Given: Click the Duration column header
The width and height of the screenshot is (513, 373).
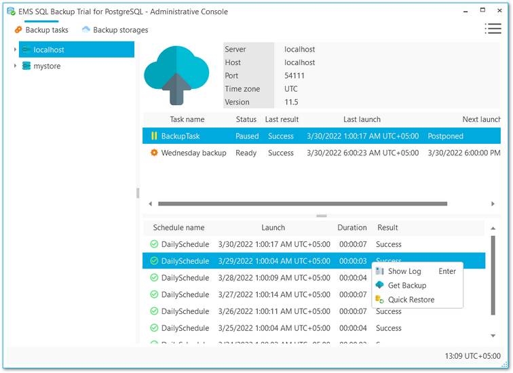Looking at the screenshot, I should pyautogui.click(x=352, y=228).
